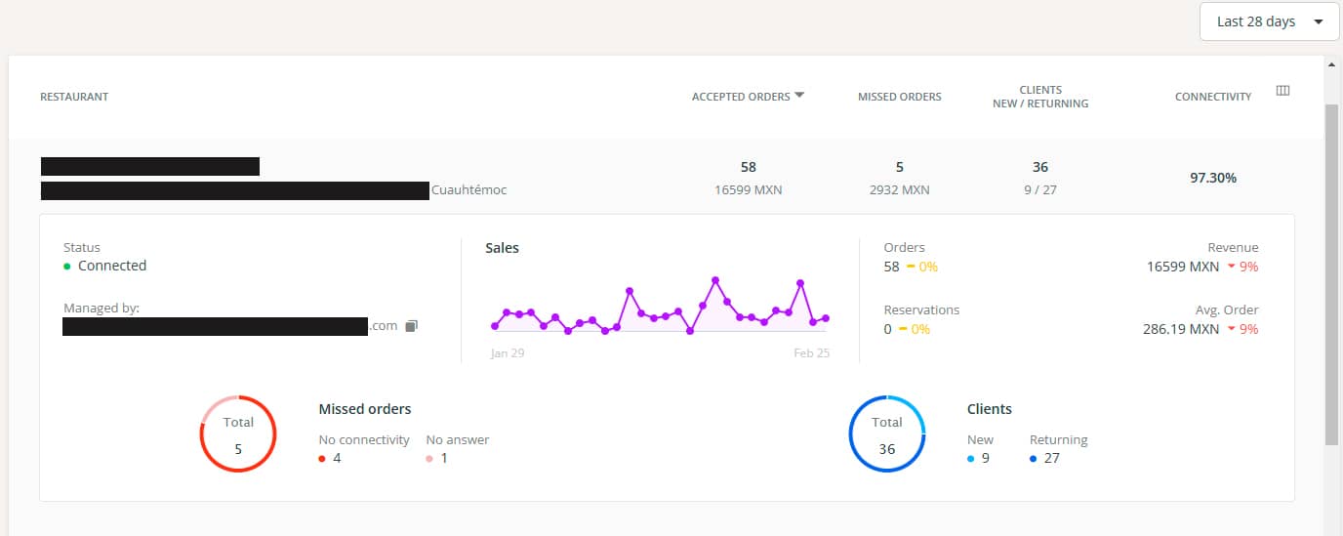Click the No connectivity missed orders label
Screen dimensions: 1343x536
(x=364, y=439)
